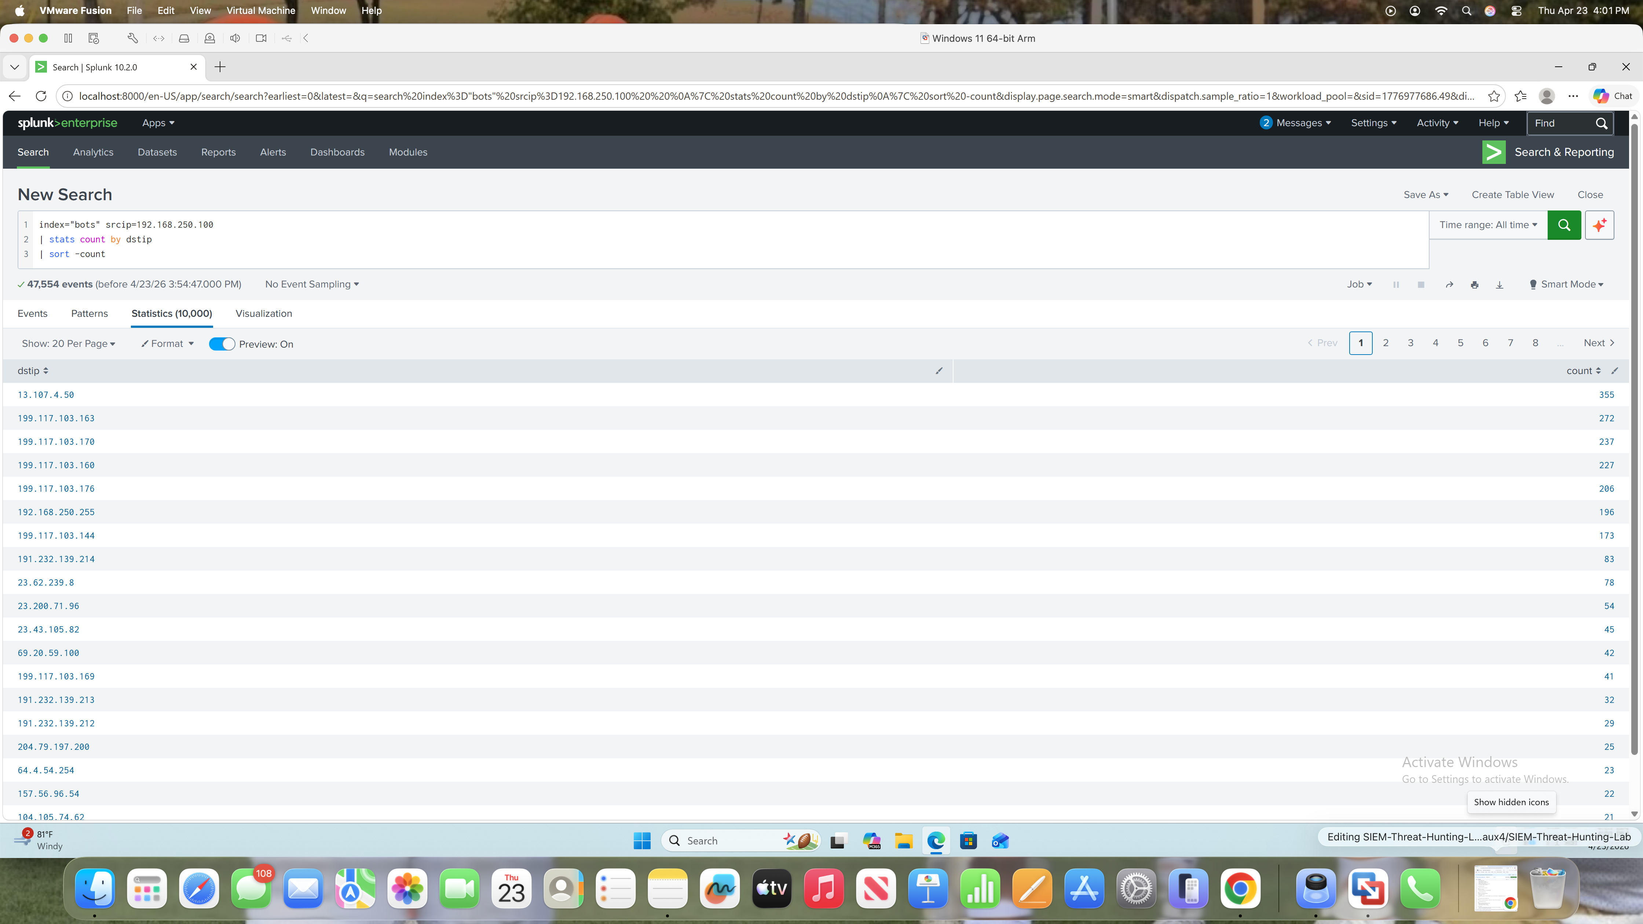Open the Activity dropdown menu
The width and height of the screenshot is (1643, 924).
tap(1438, 123)
